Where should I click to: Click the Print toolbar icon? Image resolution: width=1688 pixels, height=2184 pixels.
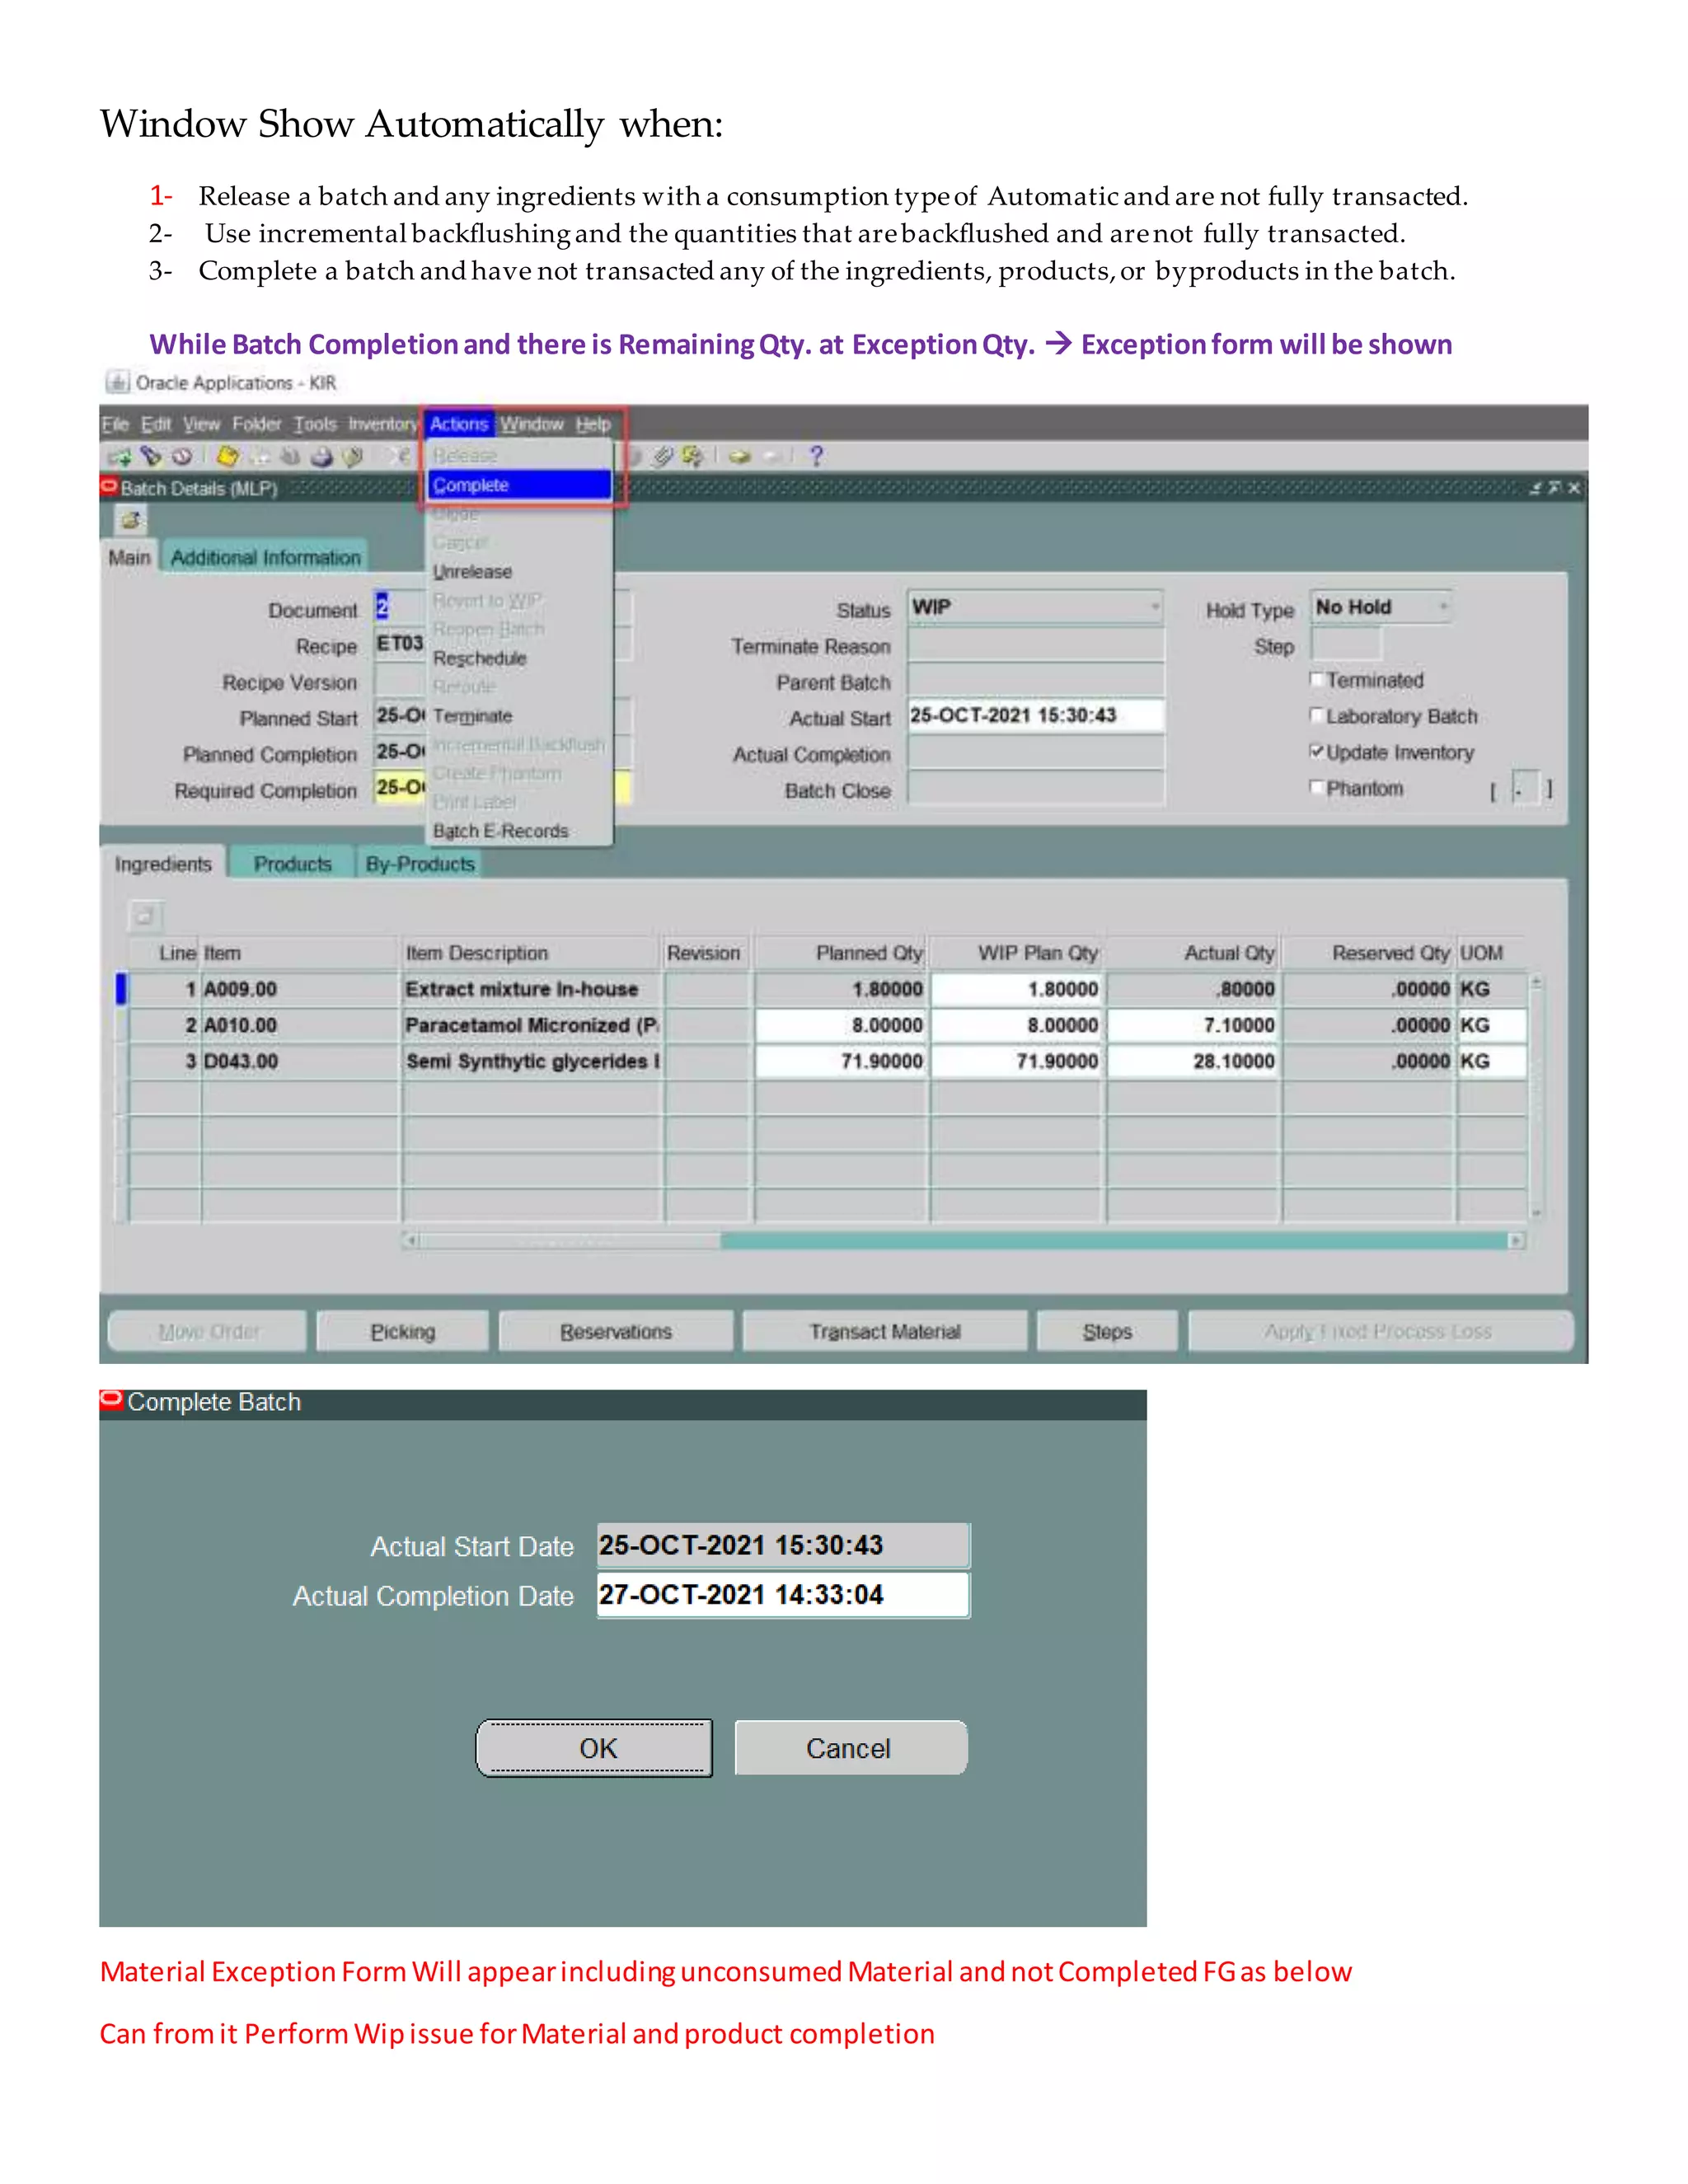tap(321, 457)
